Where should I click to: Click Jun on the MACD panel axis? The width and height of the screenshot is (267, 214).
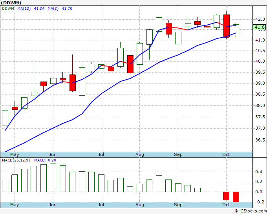pyautogui.click(x=53, y=205)
